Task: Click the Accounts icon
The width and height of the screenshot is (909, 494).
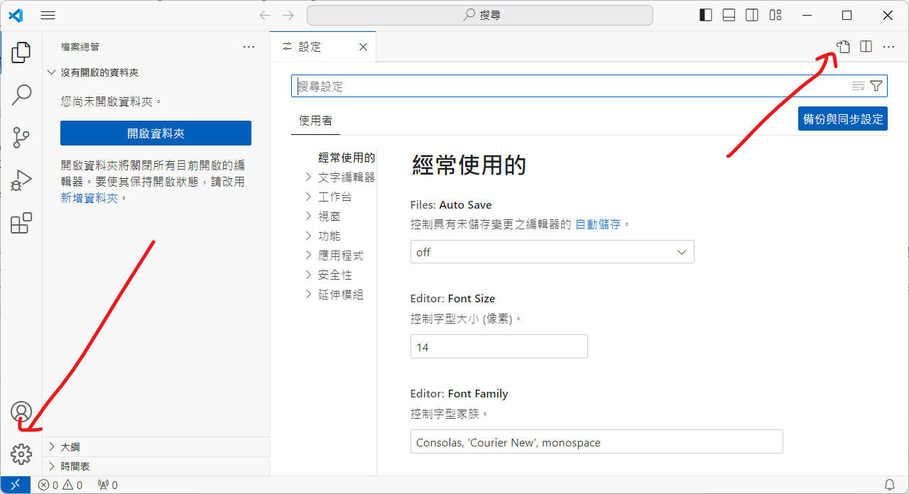Action: click(21, 412)
